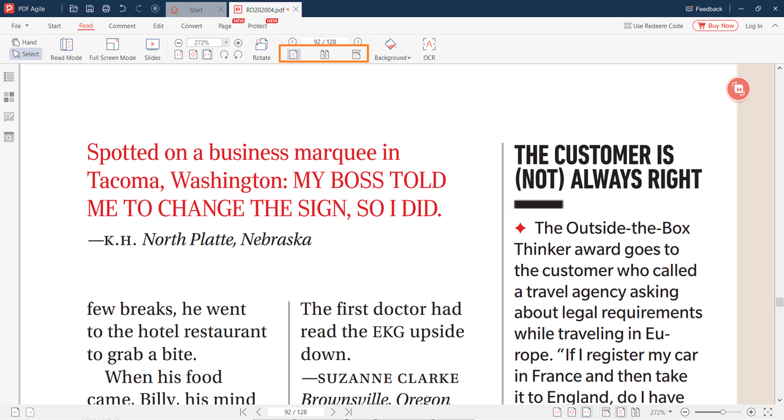Click the Buy Now button
Screen dimensions: 784x420
[715, 25]
